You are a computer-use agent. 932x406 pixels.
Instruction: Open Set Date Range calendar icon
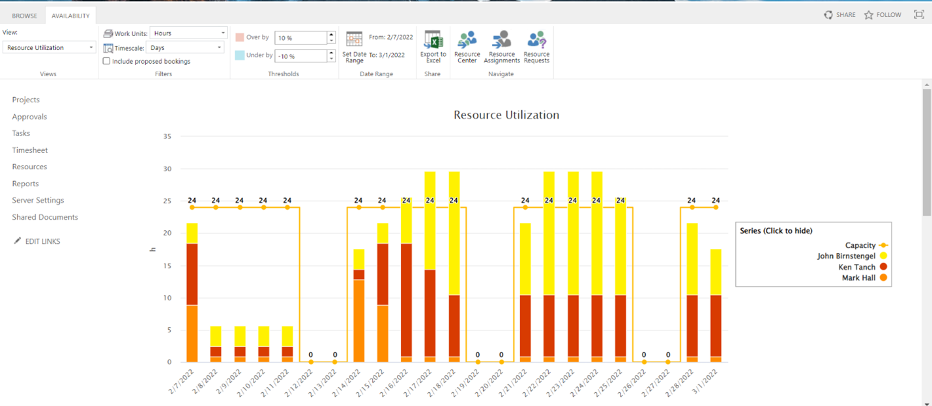354,40
